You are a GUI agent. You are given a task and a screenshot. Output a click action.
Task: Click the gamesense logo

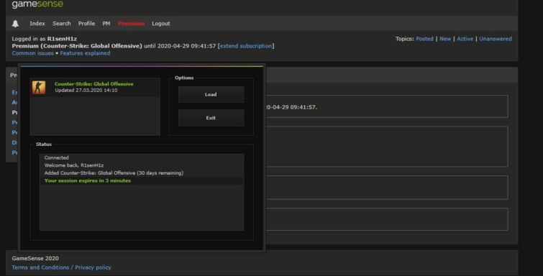click(37, 4)
